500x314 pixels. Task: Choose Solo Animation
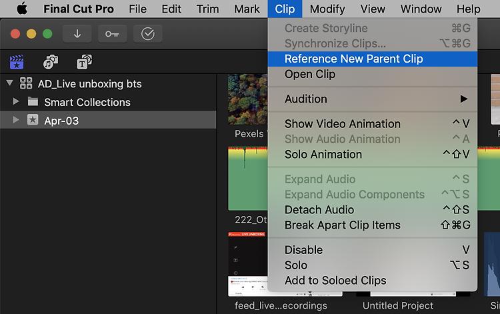(373, 155)
